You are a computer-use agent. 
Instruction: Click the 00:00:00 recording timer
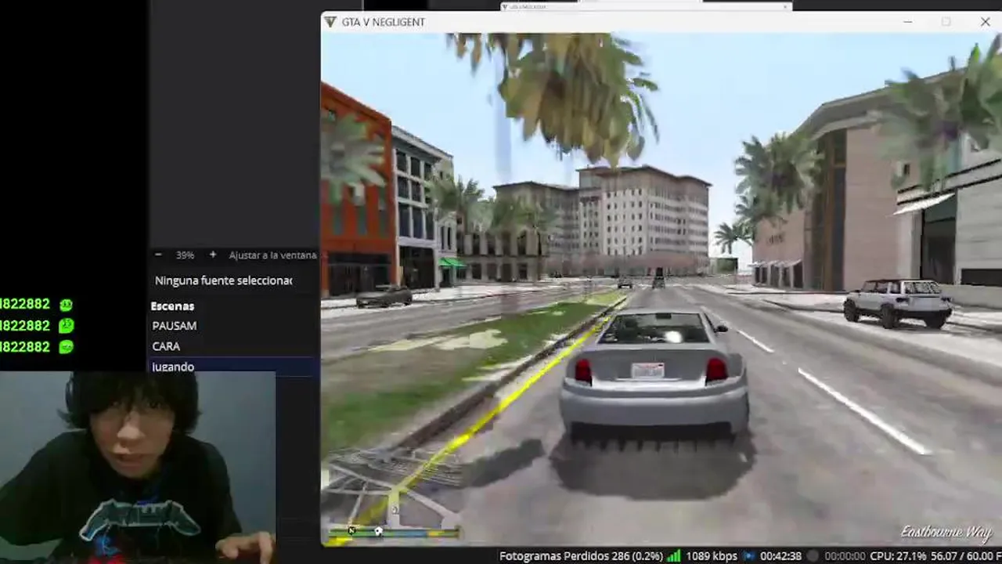point(845,556)
